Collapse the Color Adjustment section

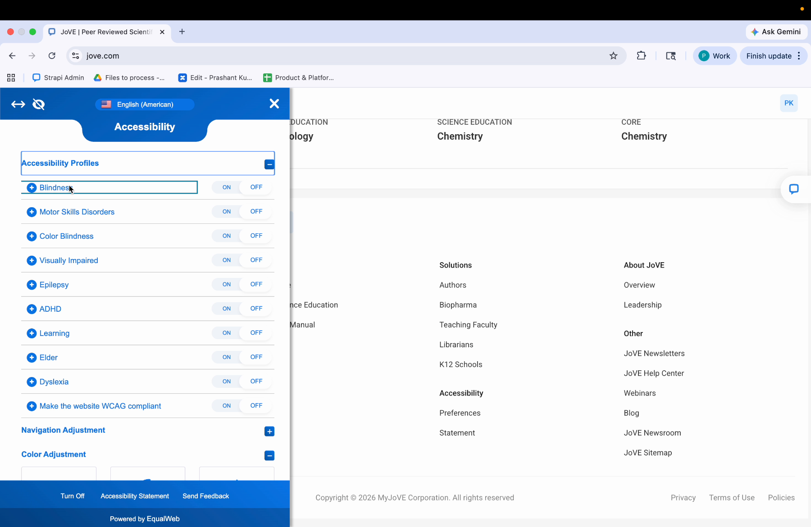tap(269, 456)
